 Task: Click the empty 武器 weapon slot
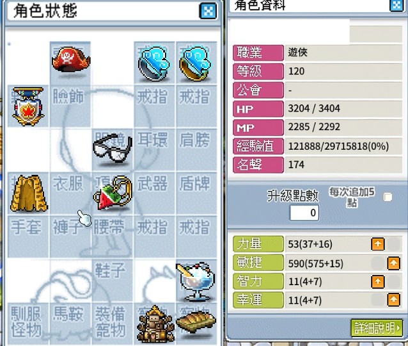pos(154,194)
